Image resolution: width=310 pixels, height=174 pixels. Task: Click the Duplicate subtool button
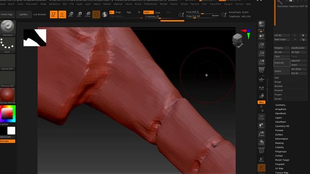click(282, 63)
